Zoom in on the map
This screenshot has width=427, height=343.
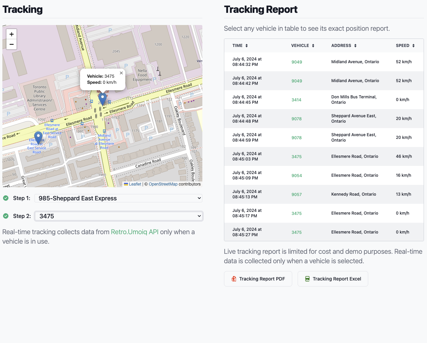[11, 34]
